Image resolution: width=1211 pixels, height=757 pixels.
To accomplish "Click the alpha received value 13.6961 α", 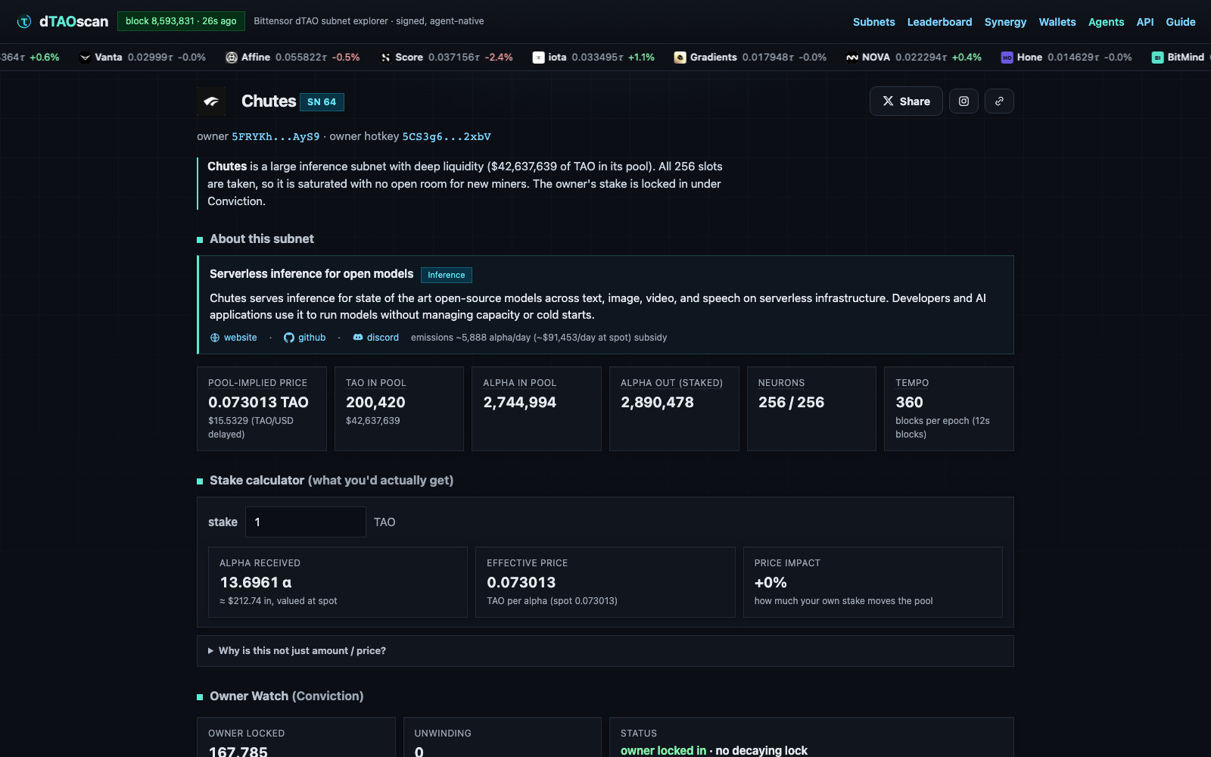I will click(x=256, y=583).
